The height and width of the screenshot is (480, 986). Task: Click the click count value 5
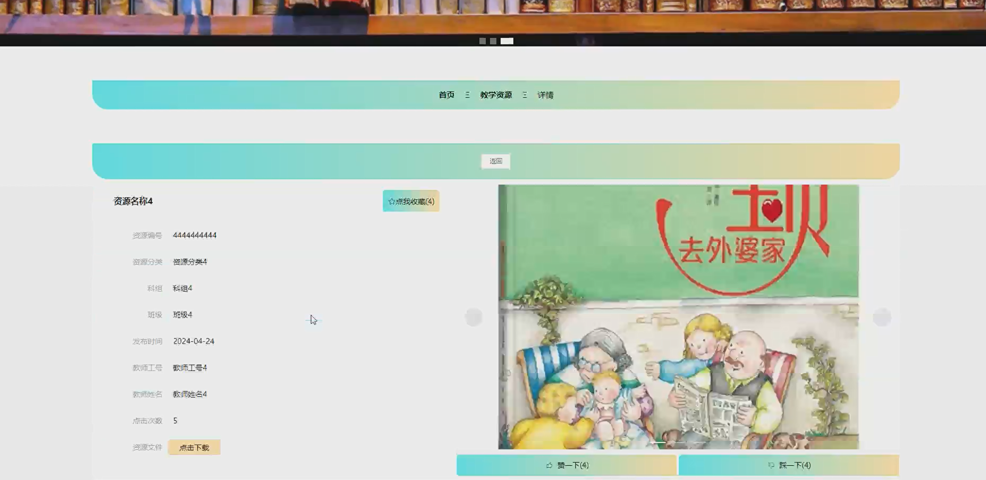[x=175, y=421]
